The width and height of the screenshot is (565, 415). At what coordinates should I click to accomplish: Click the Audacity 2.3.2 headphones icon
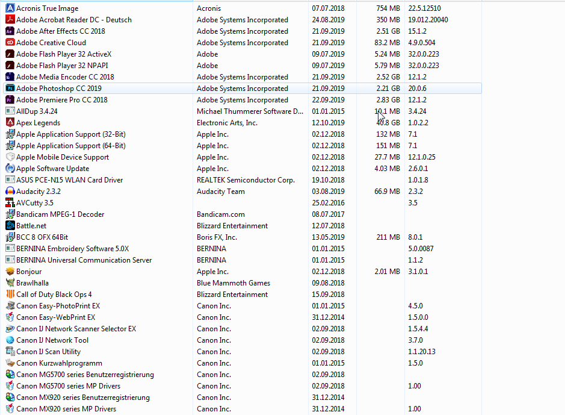pos(10,192)
